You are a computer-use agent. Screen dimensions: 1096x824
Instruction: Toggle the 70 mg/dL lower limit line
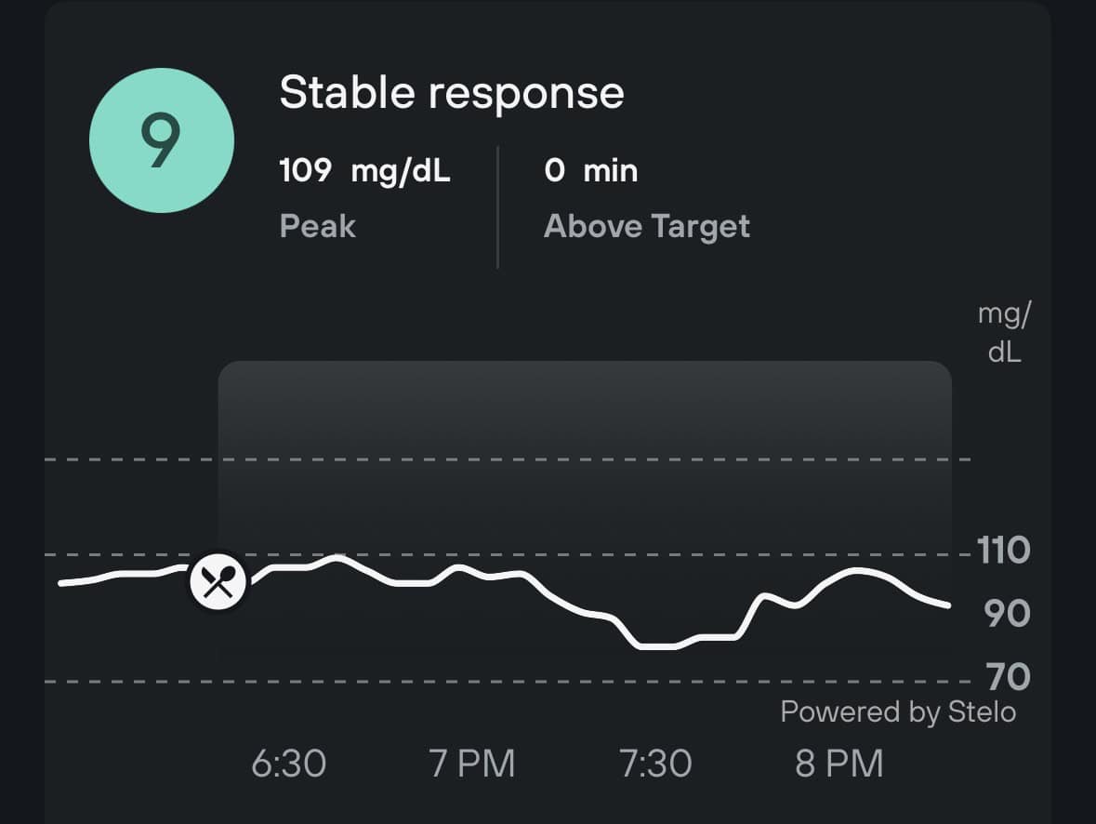pos(511,680)
